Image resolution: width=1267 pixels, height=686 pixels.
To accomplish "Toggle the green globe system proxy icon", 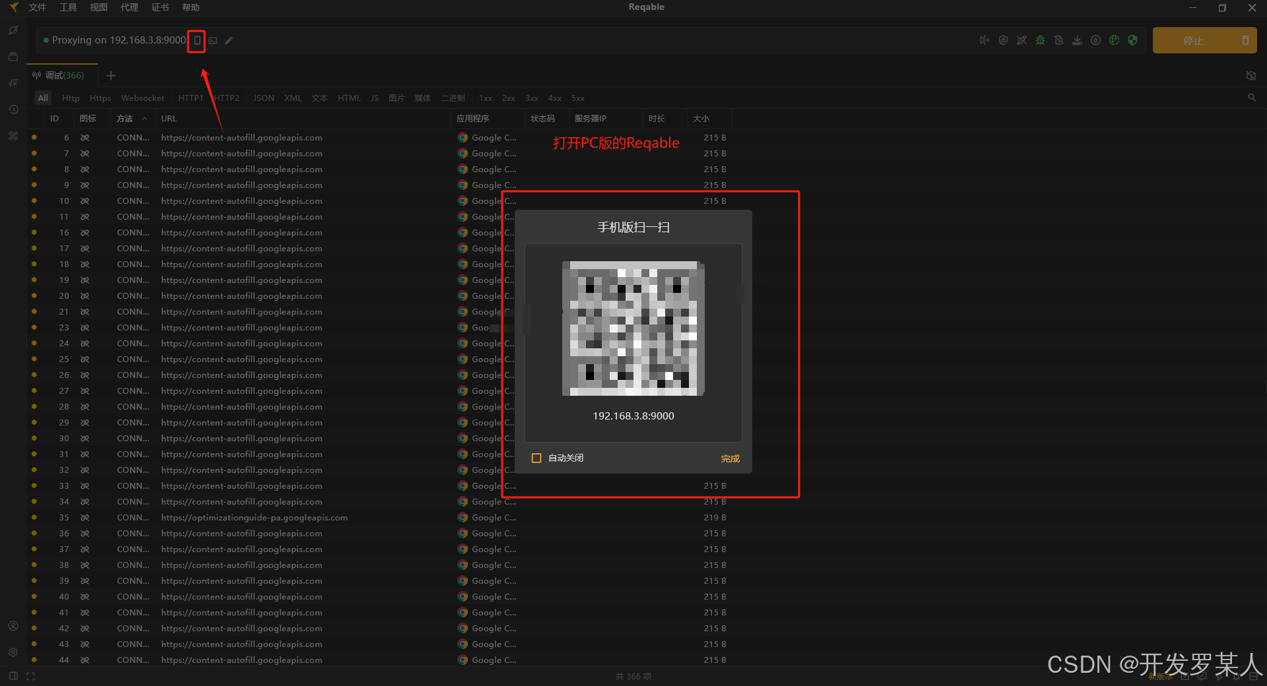I will coord(1114,40).
